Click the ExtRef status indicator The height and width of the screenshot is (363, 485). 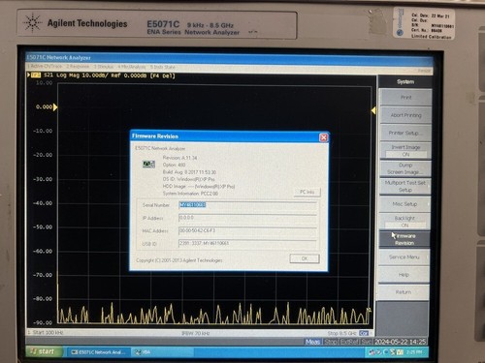(x=349, y=342)
